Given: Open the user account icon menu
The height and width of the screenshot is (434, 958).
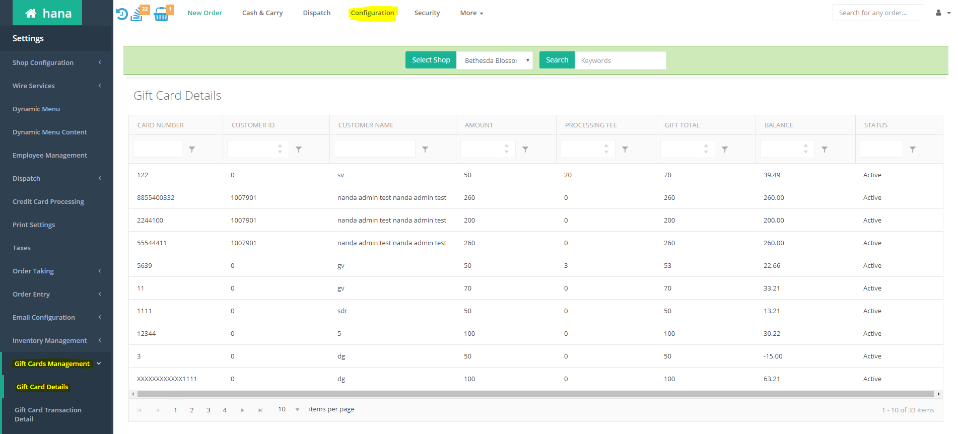Looking at the screenshot, I should 943,13.
